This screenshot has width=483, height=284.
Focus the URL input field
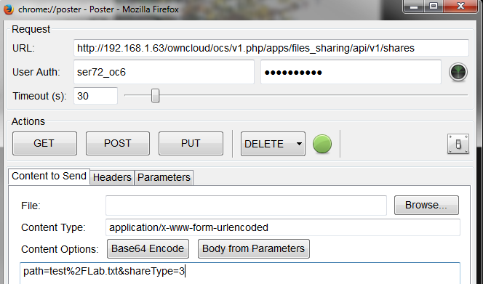[271, 48]
